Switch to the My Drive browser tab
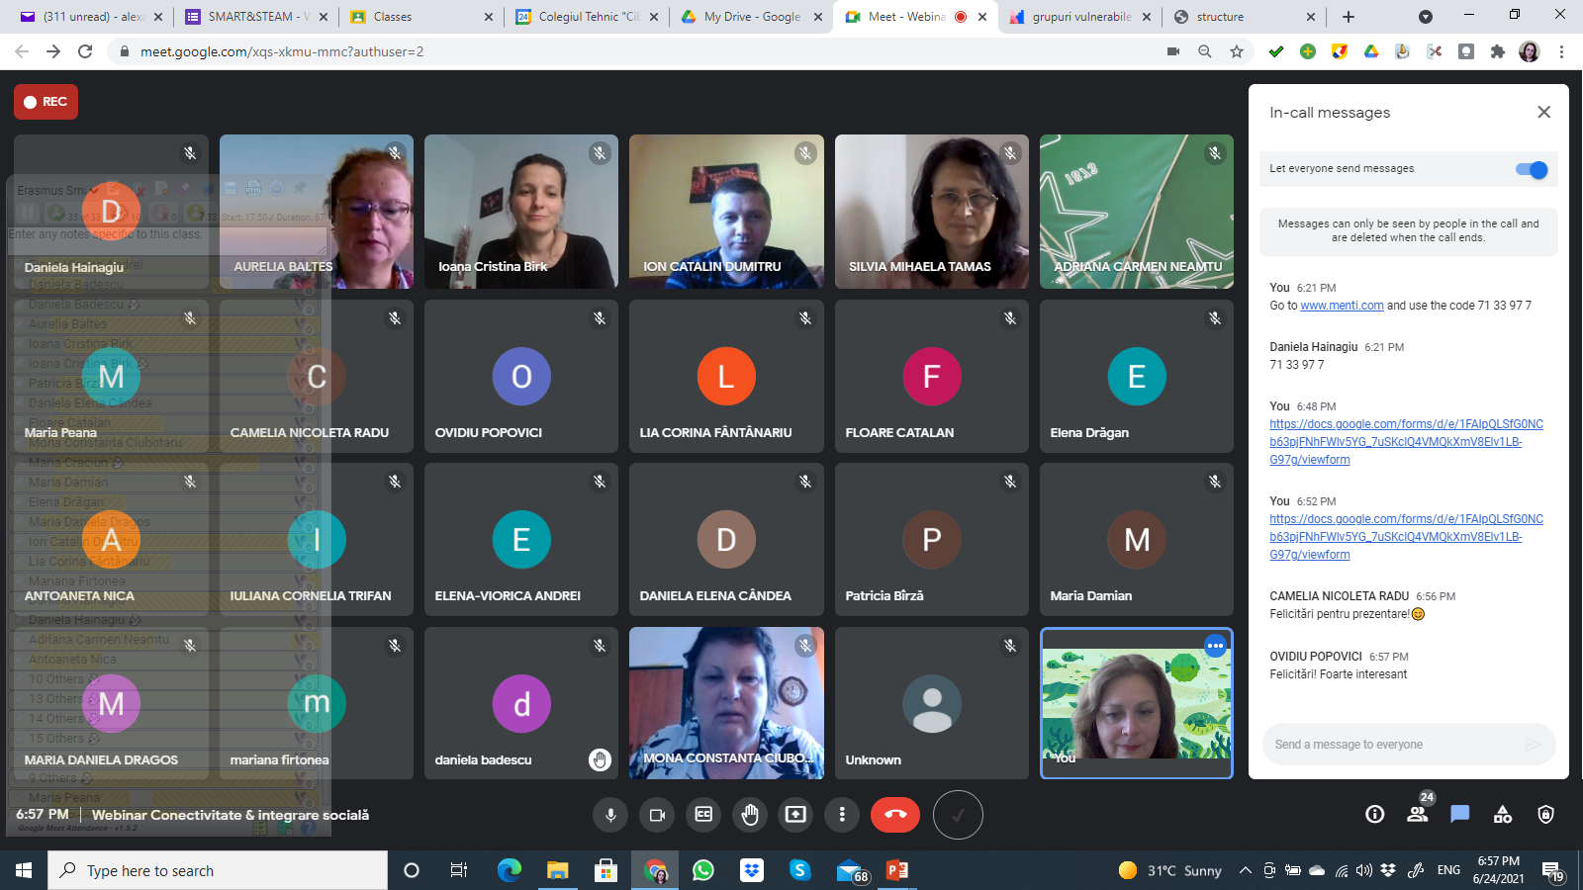 point(751,17)
